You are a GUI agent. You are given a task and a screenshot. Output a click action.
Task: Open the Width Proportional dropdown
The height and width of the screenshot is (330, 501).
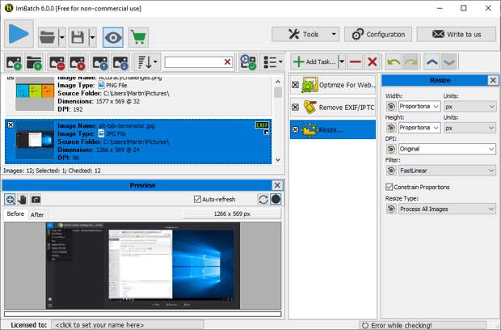(x=419, y=107)
